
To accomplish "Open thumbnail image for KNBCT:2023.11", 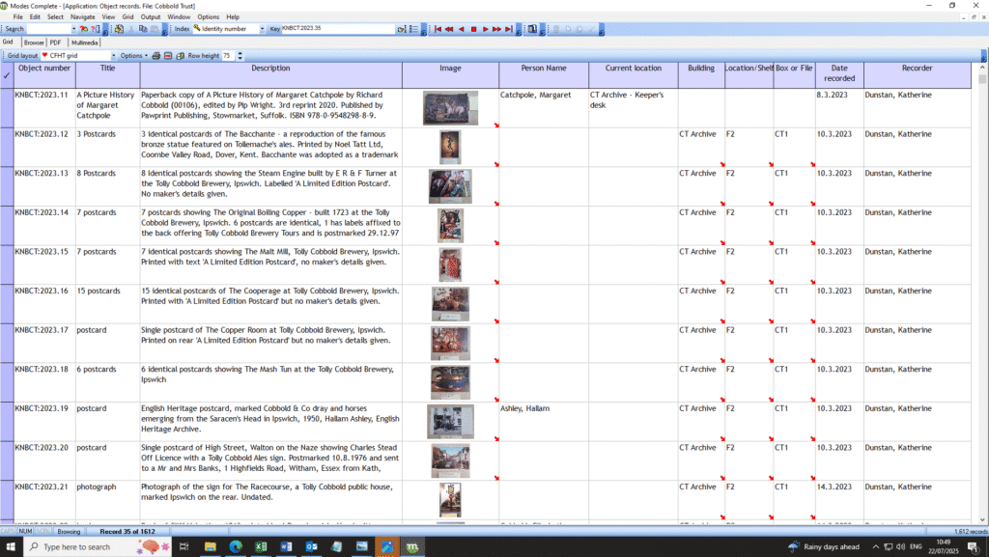I will tap(450, 108).
